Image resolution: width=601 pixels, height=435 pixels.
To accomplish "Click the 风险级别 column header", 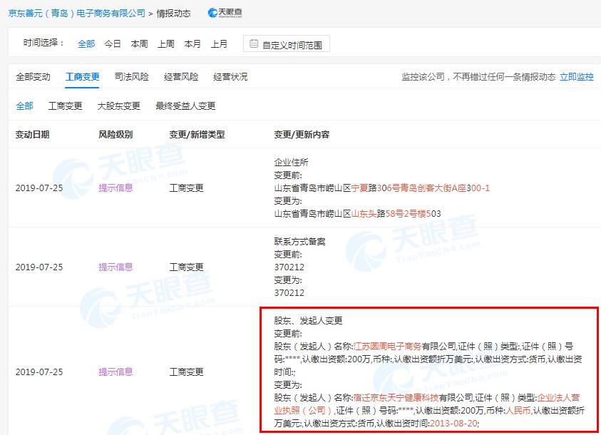I will pos(115,135).
